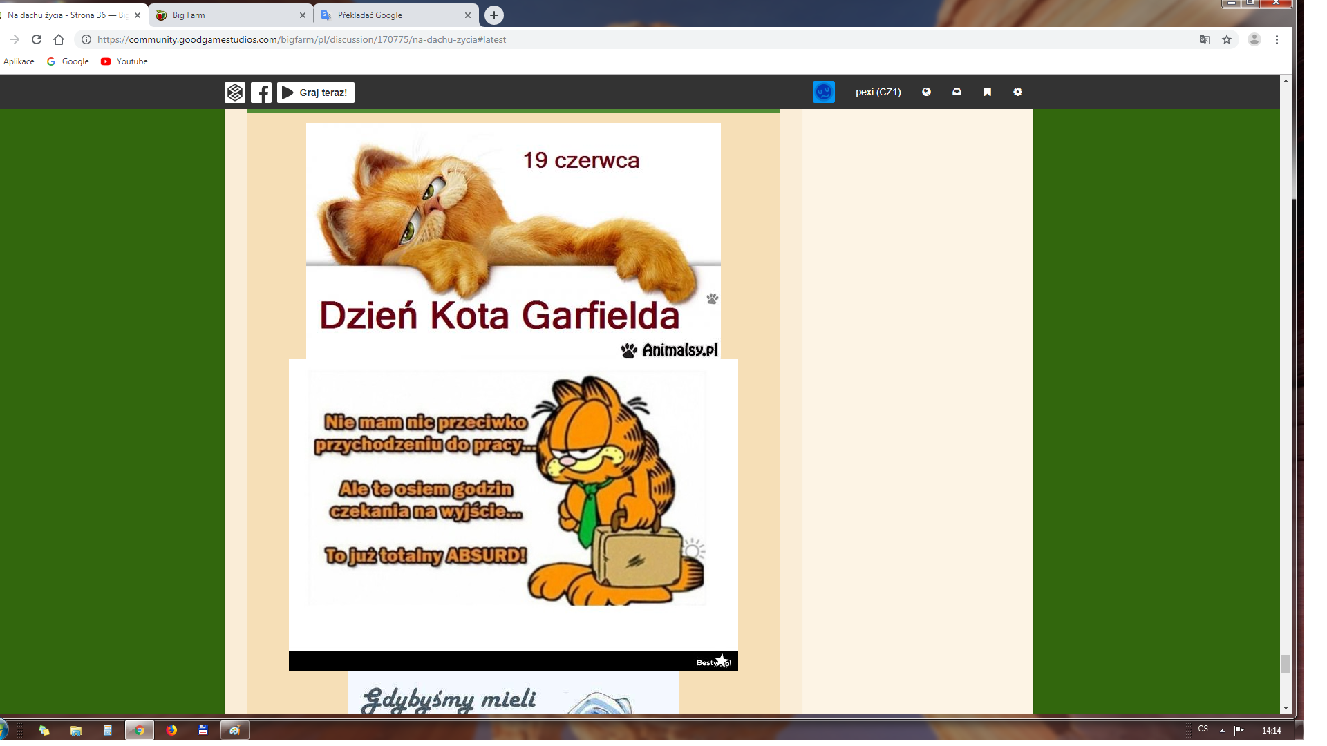
Task: Click the Dzień Kota Garfielda image
Action: 514,241
